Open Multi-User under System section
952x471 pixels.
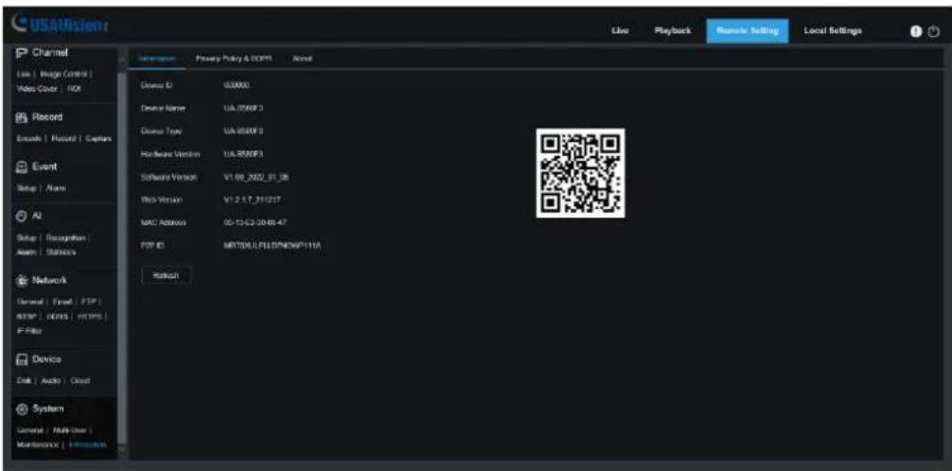click(68, 431)
